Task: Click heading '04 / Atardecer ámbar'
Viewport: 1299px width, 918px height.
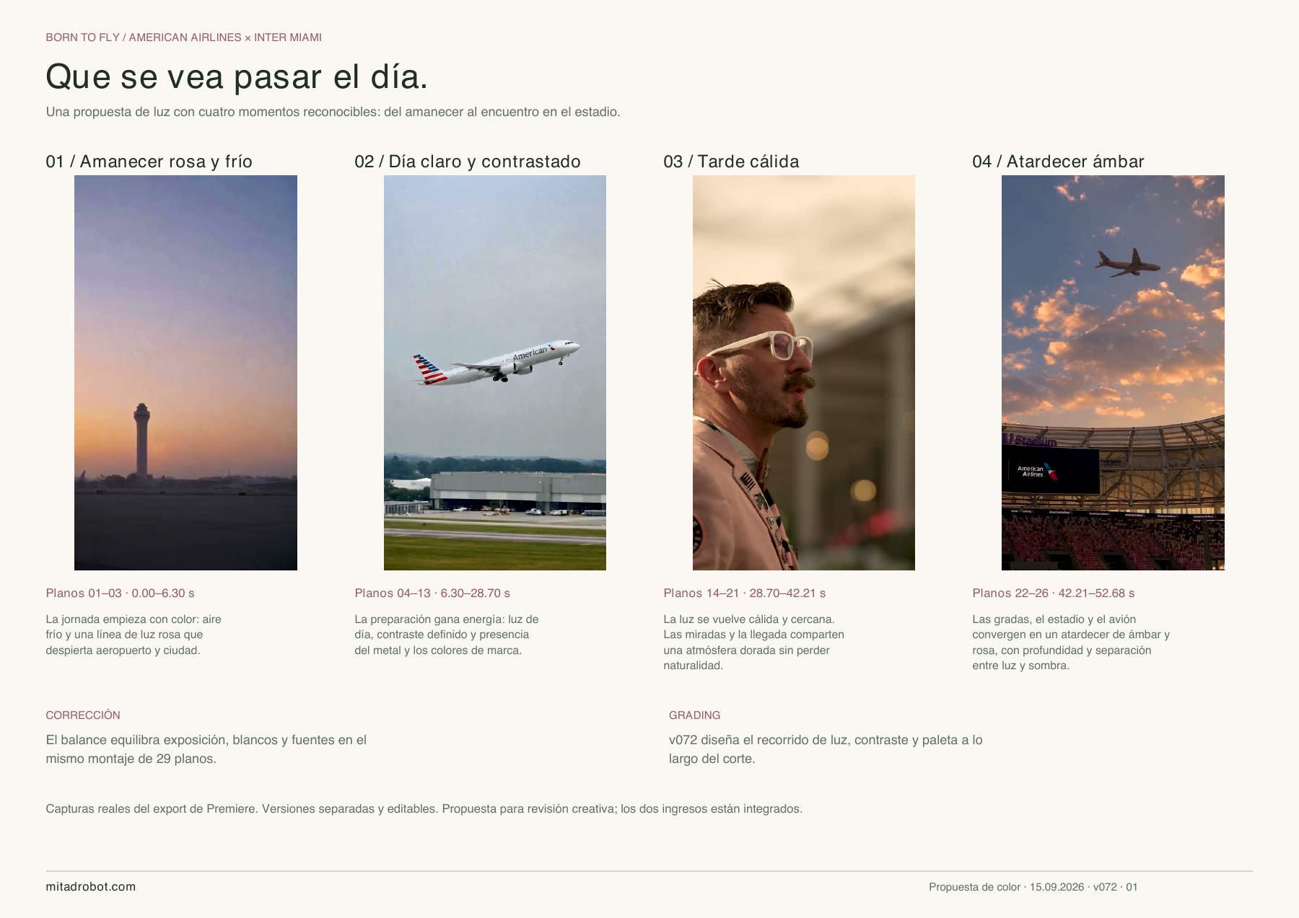Action: (1058, 162)
